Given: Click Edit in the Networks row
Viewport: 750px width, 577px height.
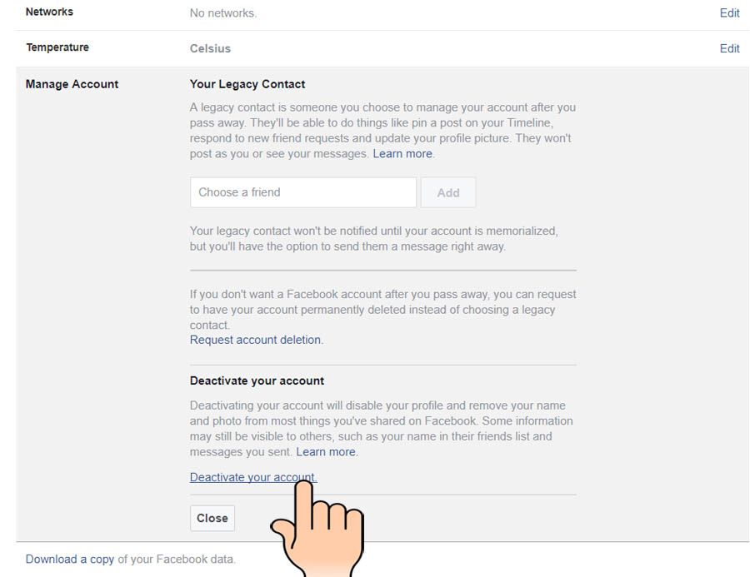Looking at the screenshot, I should click(x=729, y=13).
